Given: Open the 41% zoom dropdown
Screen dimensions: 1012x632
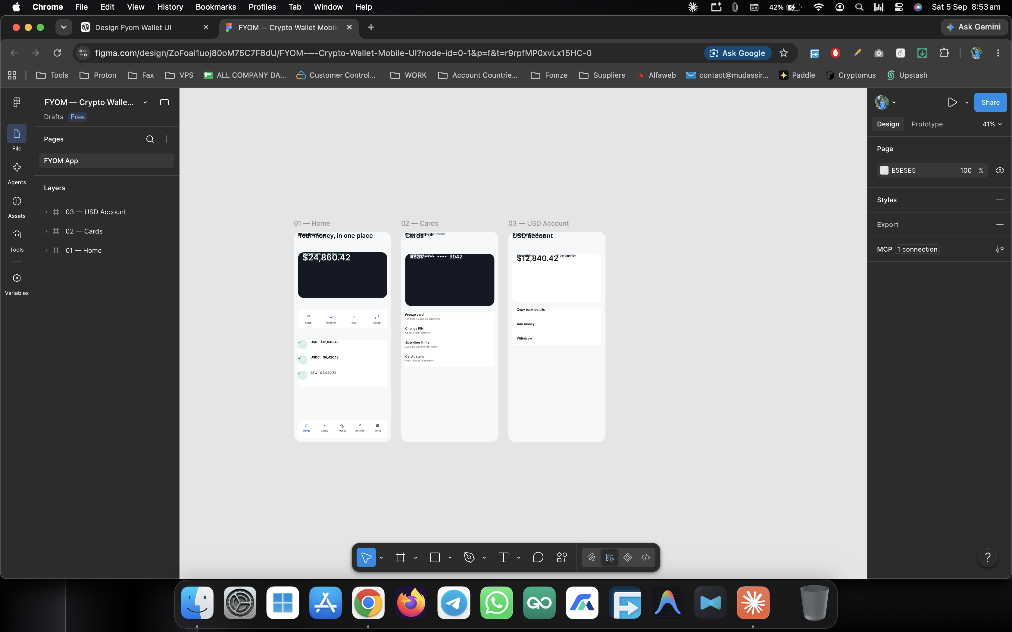Looking at the screenshot, I should click(x=992, y=124).
